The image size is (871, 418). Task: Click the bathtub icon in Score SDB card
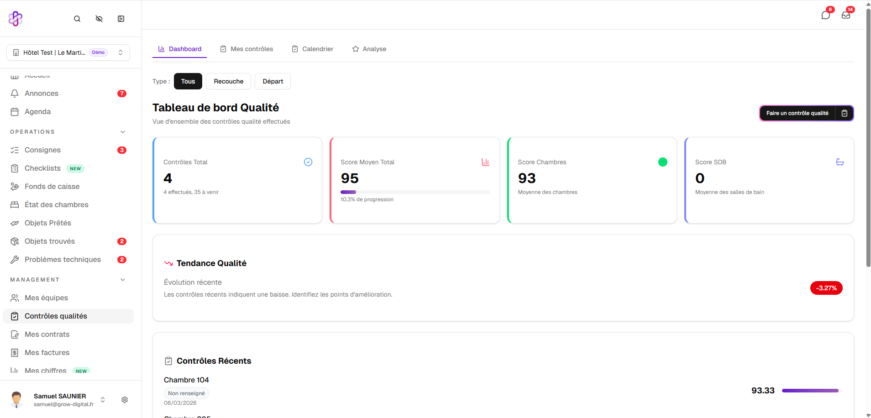(840, 162)
